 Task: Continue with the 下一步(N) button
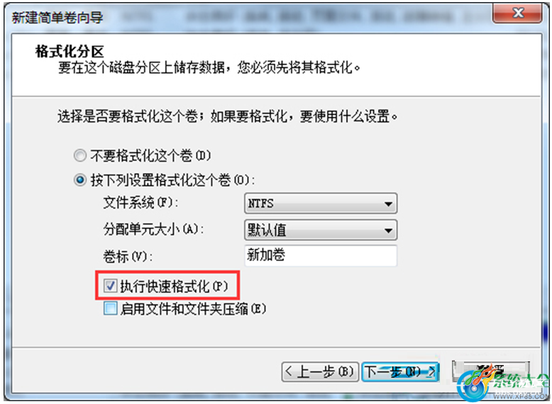400,371
